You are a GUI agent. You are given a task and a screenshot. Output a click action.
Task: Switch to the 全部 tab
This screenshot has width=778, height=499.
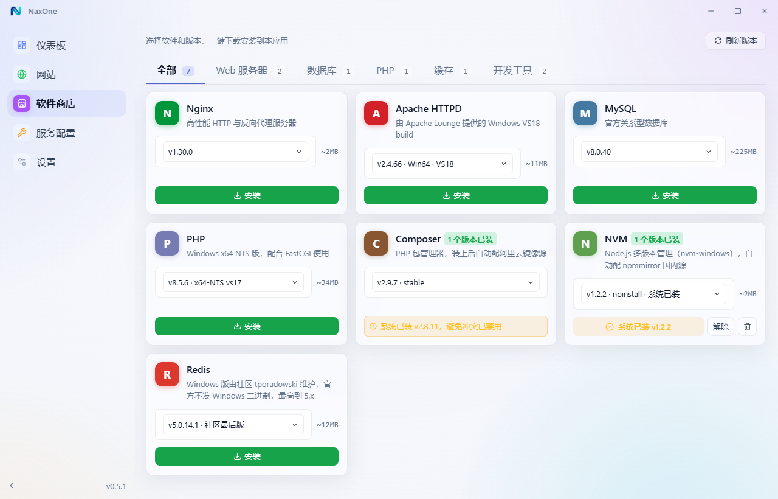tap(176, 71)
